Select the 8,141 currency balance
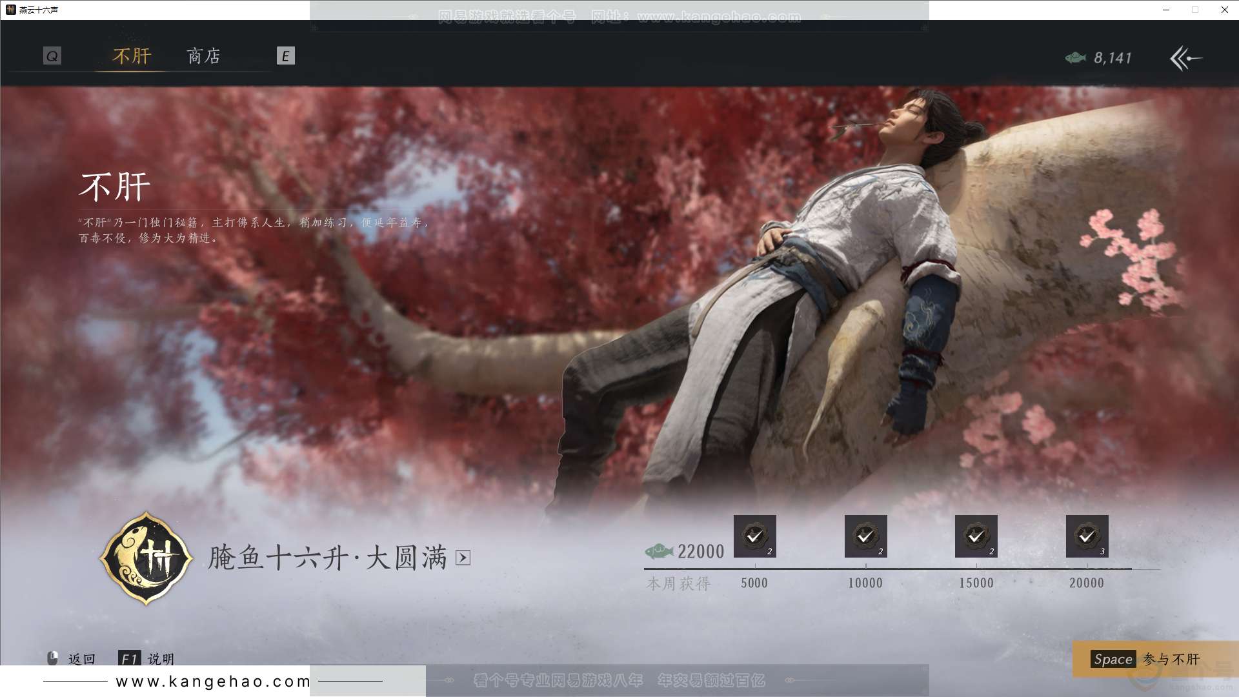The width and height of the screenshot is (1239, 697). point(1113,58)
